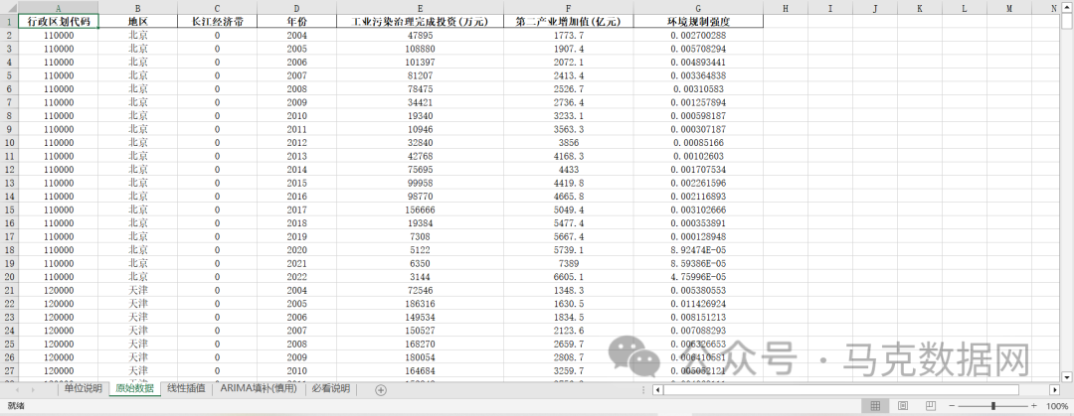
Task: Click cell 年份 header
Action: [x=296, y=21]
